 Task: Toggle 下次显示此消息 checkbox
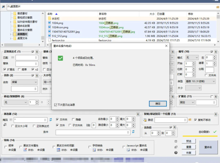[56, 105]
